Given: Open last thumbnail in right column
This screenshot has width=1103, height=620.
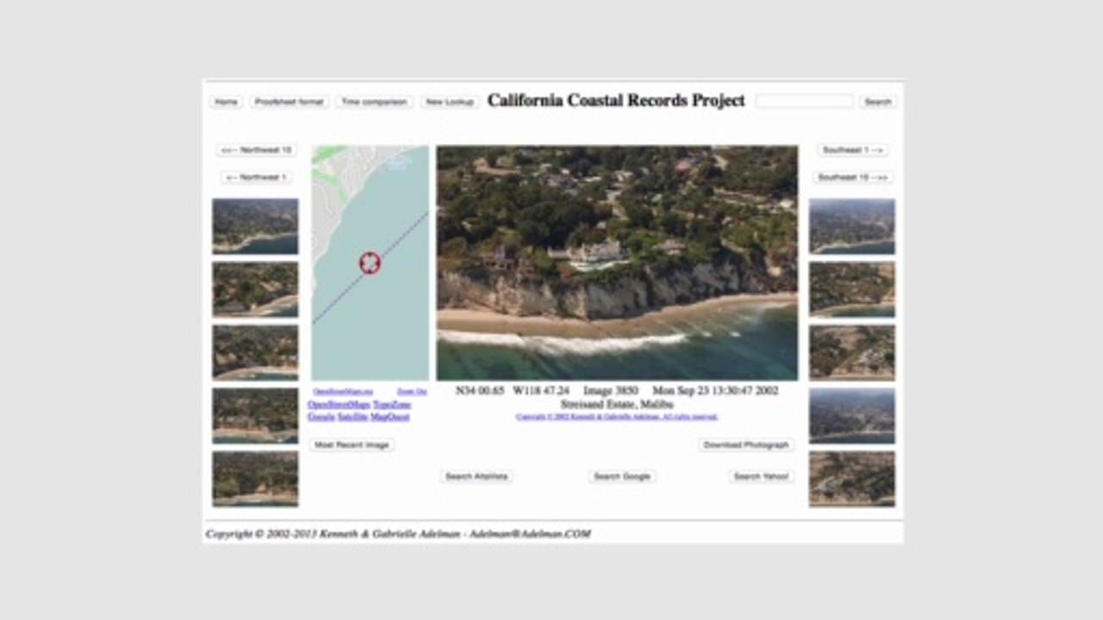Looking at the screenshot, I should pyautogui.click(x=852, y=479).
